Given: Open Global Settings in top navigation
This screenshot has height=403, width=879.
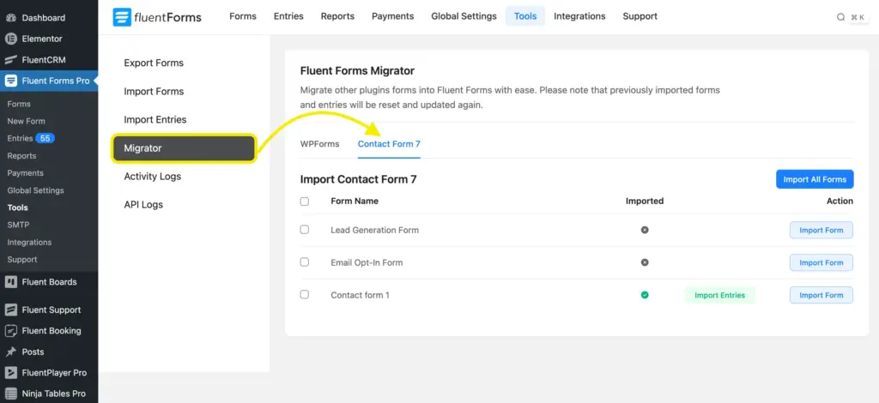Looking at the screenshot, I should (464, 16).
